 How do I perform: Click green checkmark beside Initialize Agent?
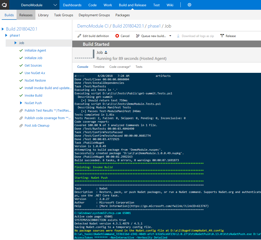(21, 50)
